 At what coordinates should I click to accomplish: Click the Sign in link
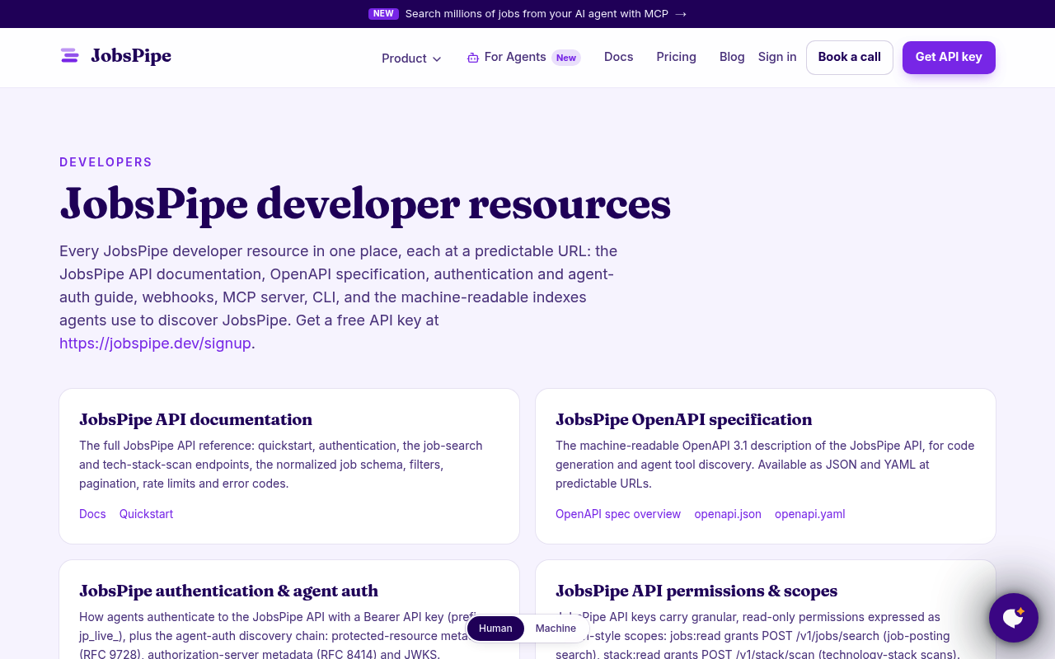click(x=777, y=57)
